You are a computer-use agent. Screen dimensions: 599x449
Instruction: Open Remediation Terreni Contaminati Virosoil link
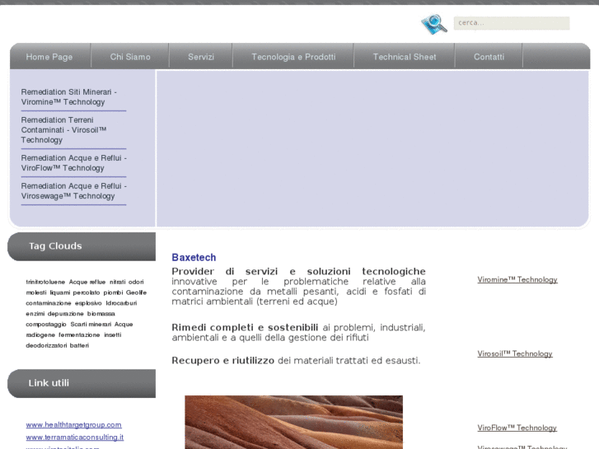pyautogui.click(x=63, y=130)
